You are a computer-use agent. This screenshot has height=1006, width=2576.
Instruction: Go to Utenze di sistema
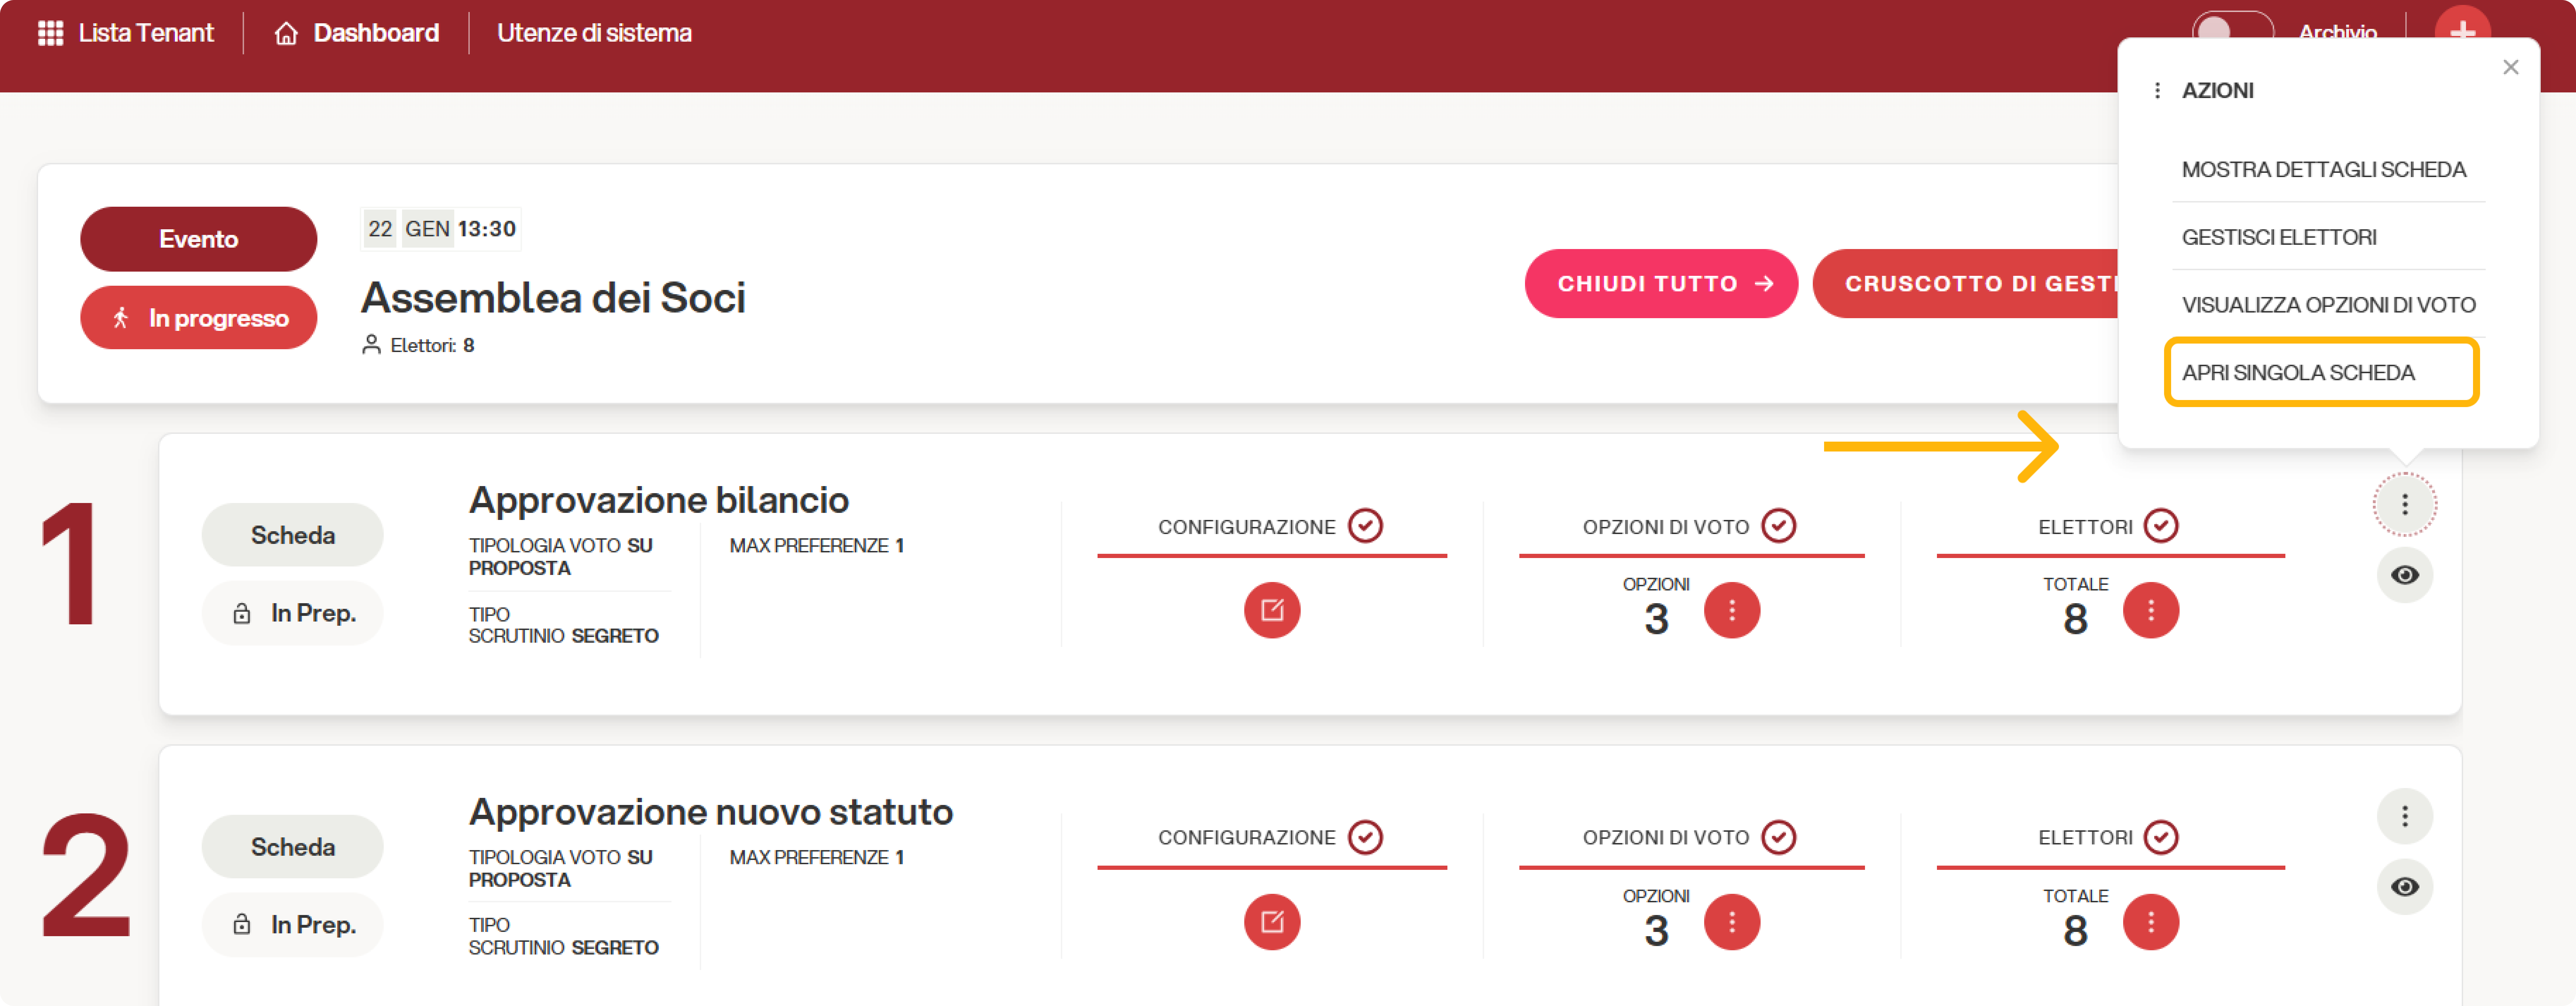pyautogui.click(x=594, y=33)
